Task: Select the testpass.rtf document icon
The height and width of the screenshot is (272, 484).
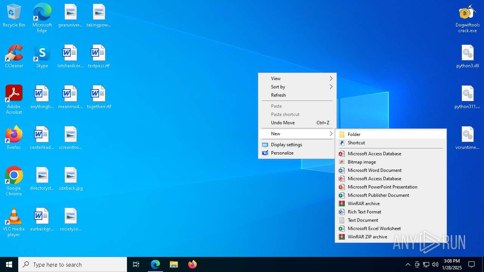Action: [x=99, y=57]
